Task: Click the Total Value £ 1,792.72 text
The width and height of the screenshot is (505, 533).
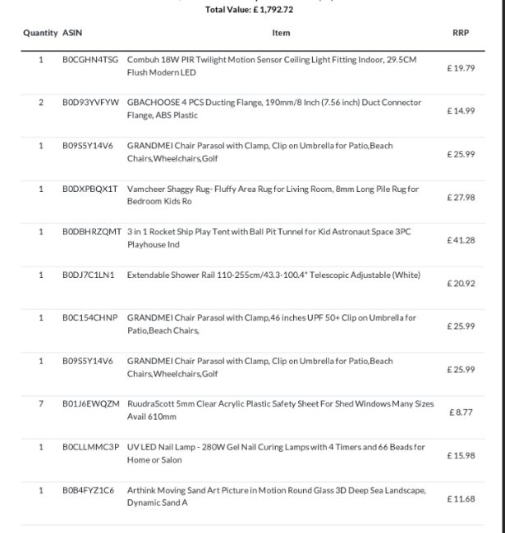Action: click(249, 10)
